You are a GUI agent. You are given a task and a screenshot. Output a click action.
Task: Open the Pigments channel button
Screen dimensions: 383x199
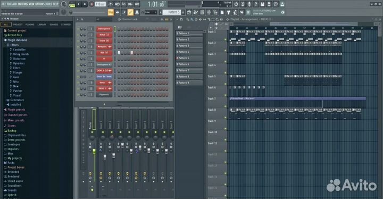point(104,95)
